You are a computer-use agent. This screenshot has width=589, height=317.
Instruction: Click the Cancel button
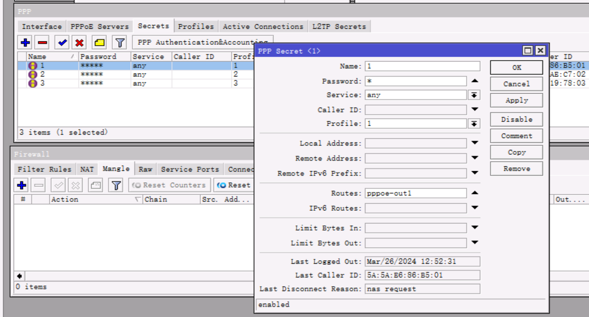point(516,84)
